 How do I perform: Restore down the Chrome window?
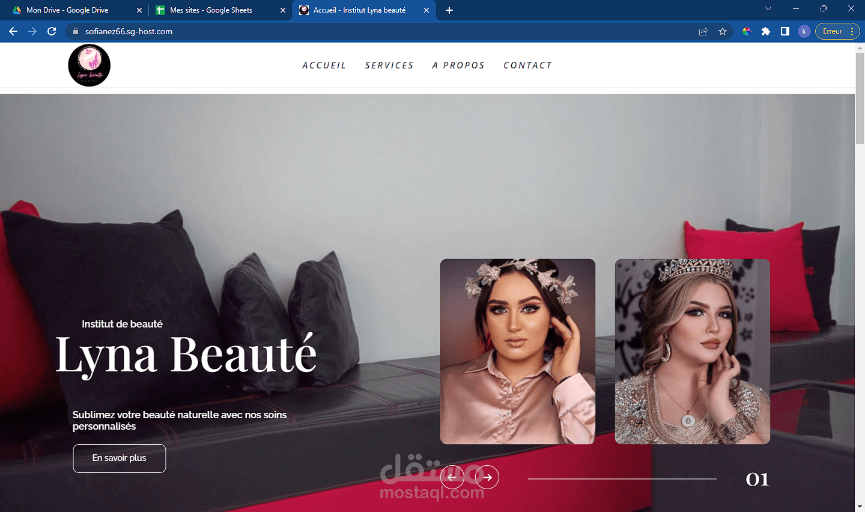824,9
